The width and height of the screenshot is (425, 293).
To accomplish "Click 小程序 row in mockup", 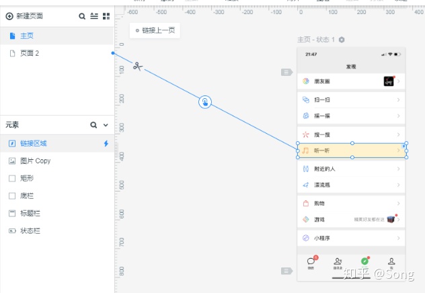I will point(351,238).
